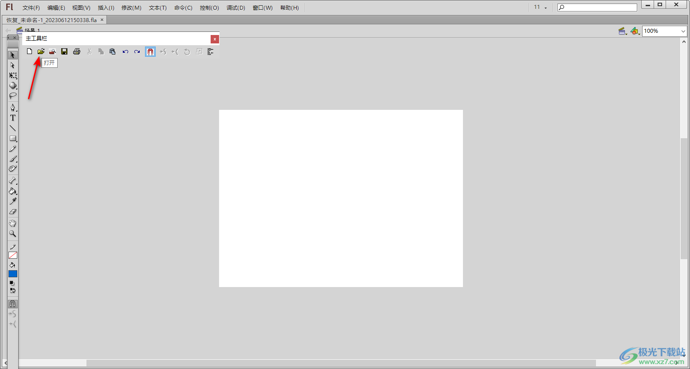This screenshot has width=690, height=369.
Task: Close the 恢复_未命名-1 document tab
Action: pyautogui.click(x=102, y=20)
